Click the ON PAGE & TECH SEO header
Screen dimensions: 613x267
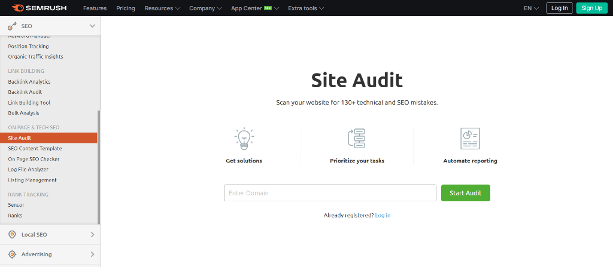(34, 128)
